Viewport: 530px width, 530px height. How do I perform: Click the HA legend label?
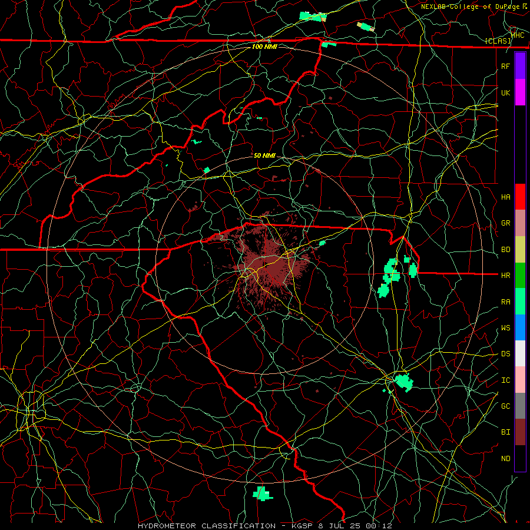[505, 197]
